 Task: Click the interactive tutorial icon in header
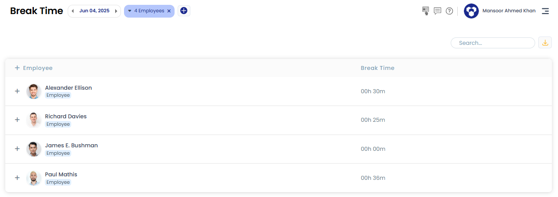(425, 11)
